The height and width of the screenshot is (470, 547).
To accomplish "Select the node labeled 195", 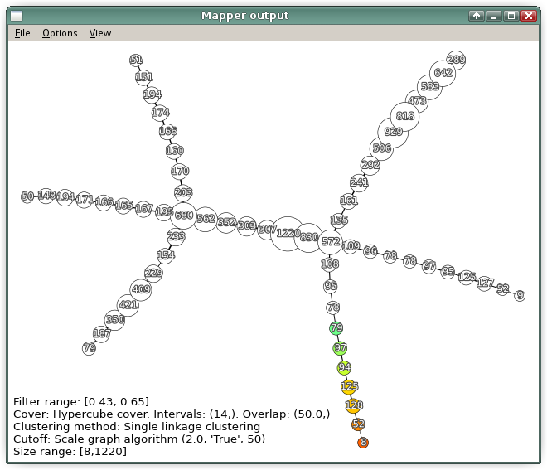I will (x=164, y=212).
